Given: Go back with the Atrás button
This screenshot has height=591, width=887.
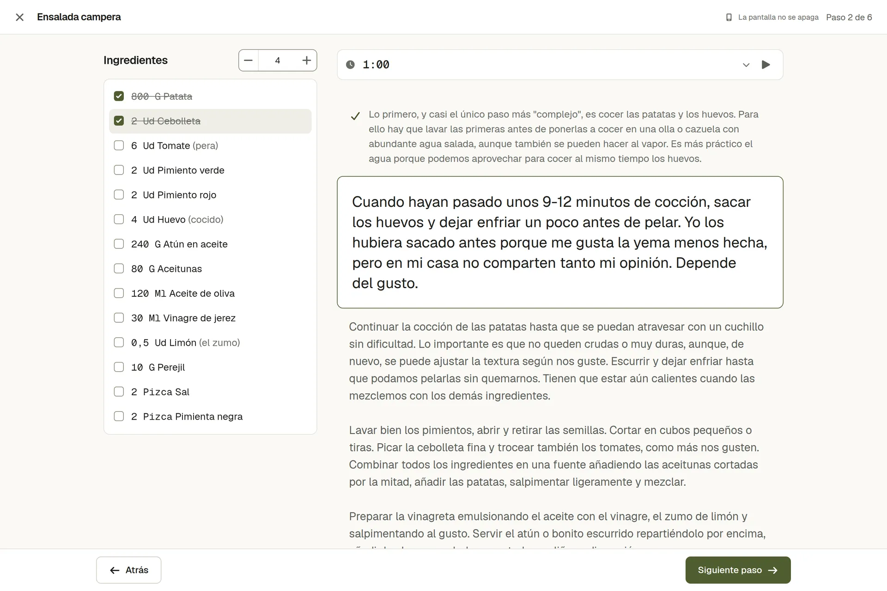Looking at the screenshot, I should coord(128,570).
